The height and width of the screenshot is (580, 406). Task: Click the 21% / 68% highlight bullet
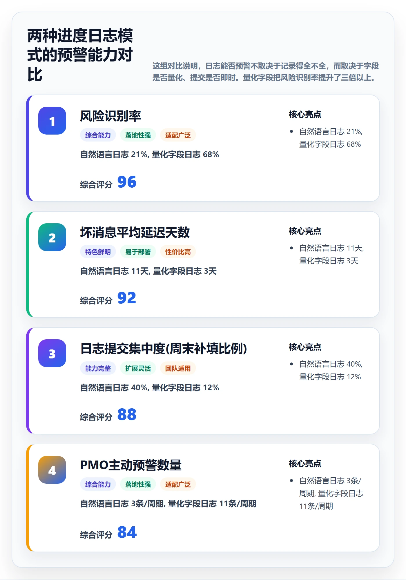(331, 138)
